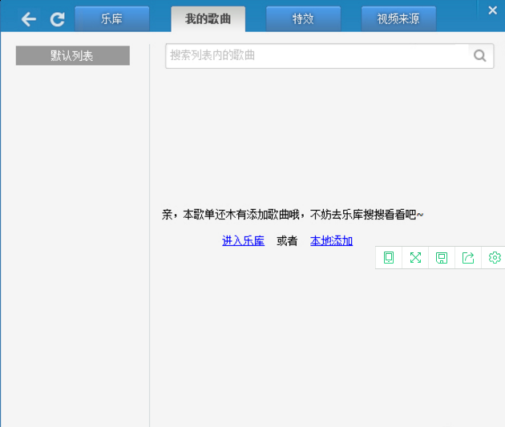Click the back arrow icon

click(x=29, y=19)
